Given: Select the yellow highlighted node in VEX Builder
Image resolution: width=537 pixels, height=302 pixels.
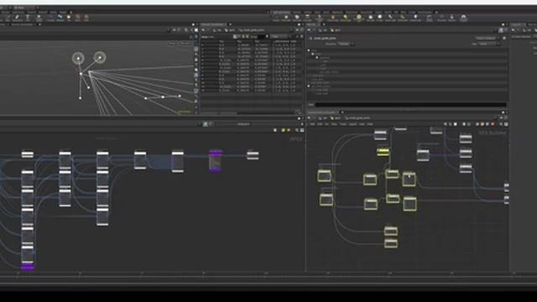Looking at the screenshot, I should 383,152.
